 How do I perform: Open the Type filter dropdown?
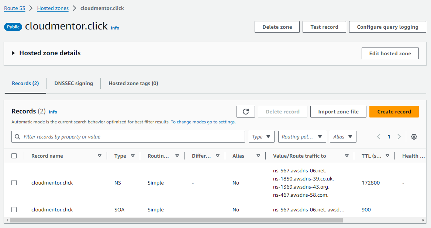262,137
